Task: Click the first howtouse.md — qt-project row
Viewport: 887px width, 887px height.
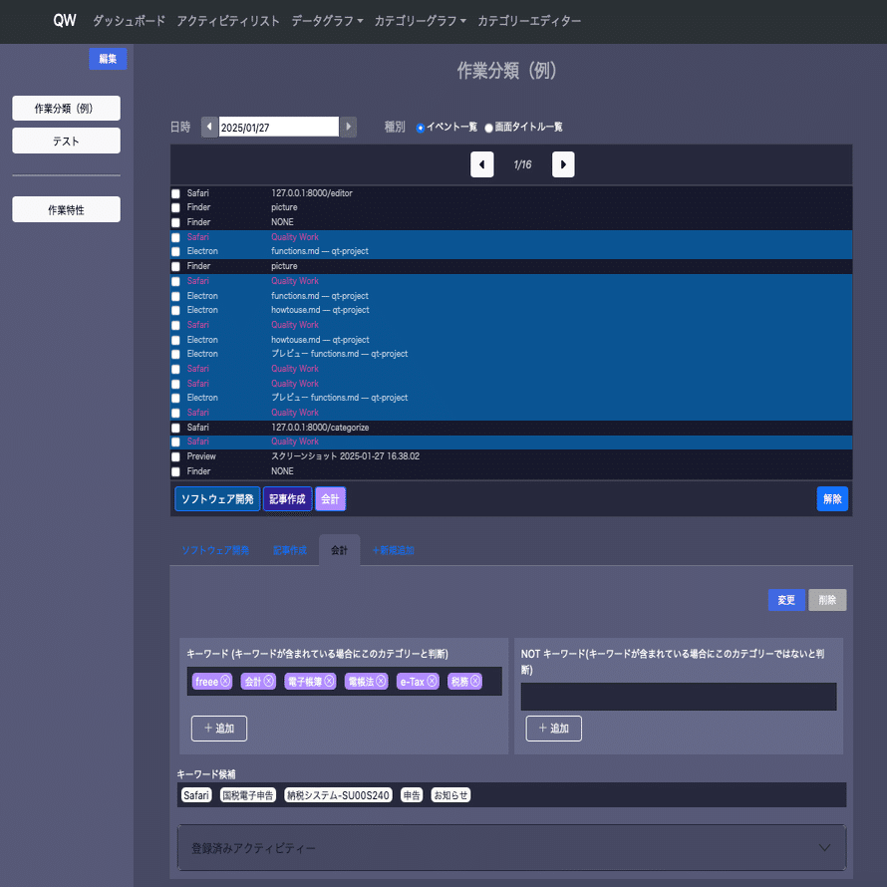Action: tap(511, 310)
